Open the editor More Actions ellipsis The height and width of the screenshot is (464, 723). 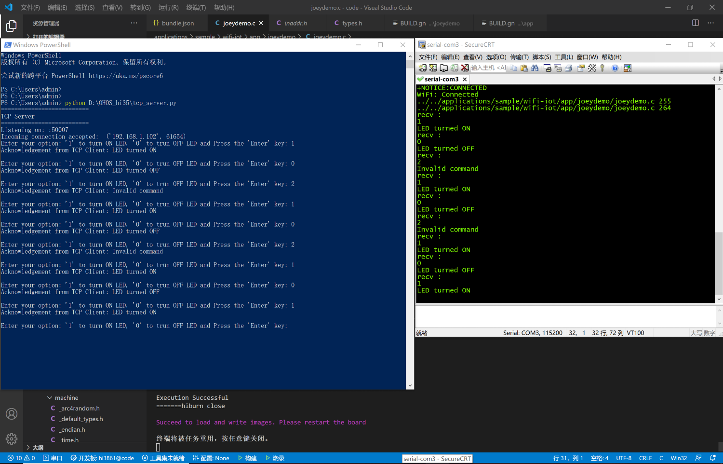coord(710,23)
